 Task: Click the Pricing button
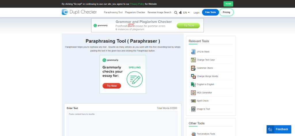click(x=226, y=12)
